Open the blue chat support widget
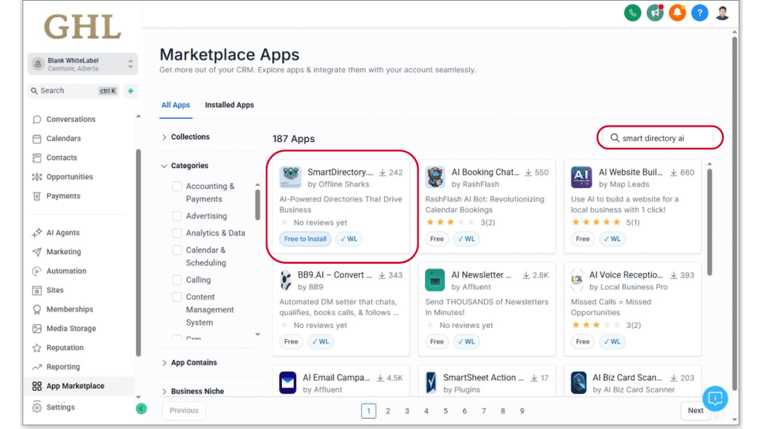Image resolution: width=762 pixels, height=429 pixels. click(715, 399)
